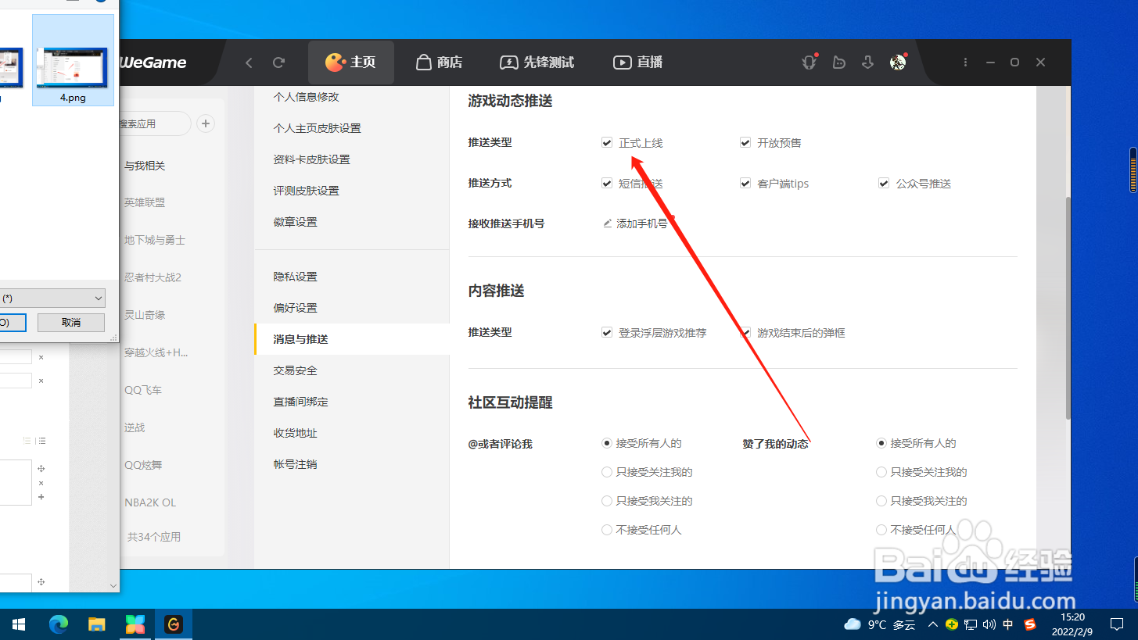
Task: Show hidden system tray icons
Action: click(x=932, y=624)
